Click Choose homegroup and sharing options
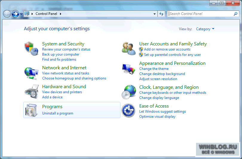 tap(74, 78)
